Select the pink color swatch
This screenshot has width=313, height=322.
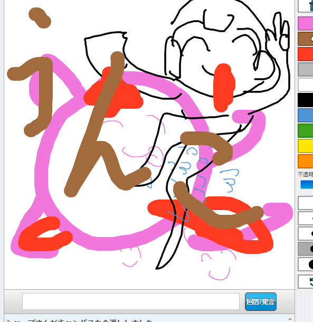306,24
